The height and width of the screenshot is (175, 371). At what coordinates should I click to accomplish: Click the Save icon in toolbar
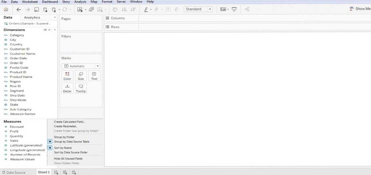(x=36, y=9)
